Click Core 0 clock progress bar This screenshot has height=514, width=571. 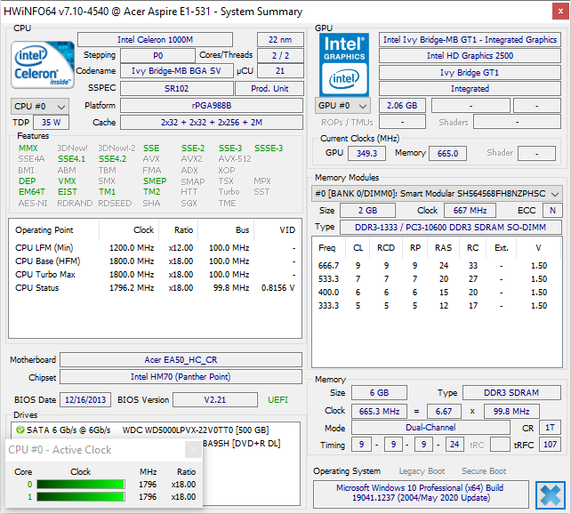(81, 484)
